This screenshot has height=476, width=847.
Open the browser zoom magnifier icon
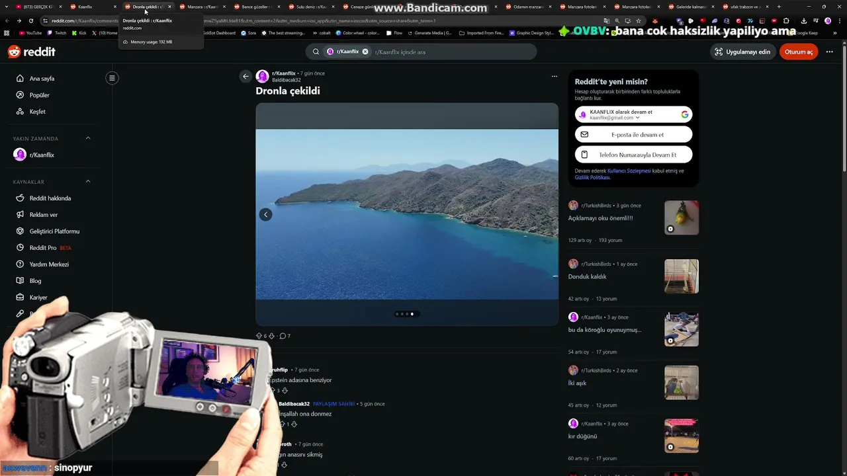click(617, 20)
